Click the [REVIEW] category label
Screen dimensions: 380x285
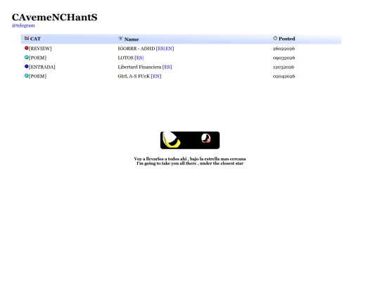pos(40,49)
